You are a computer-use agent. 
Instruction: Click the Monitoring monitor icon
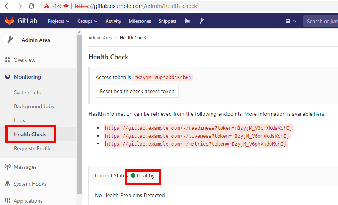pyautogui.click(x=8, y=77)
